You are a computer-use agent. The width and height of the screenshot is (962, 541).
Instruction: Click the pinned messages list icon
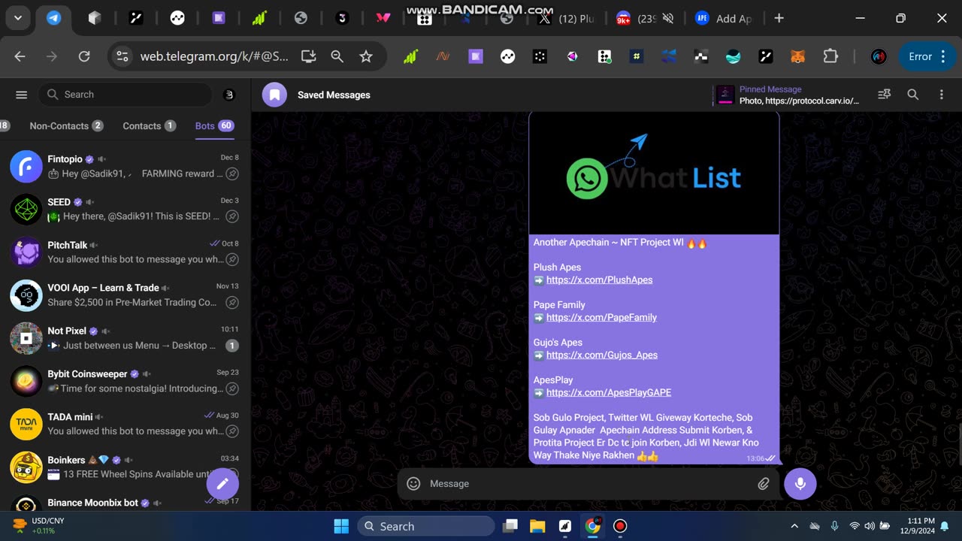point(884,95)
